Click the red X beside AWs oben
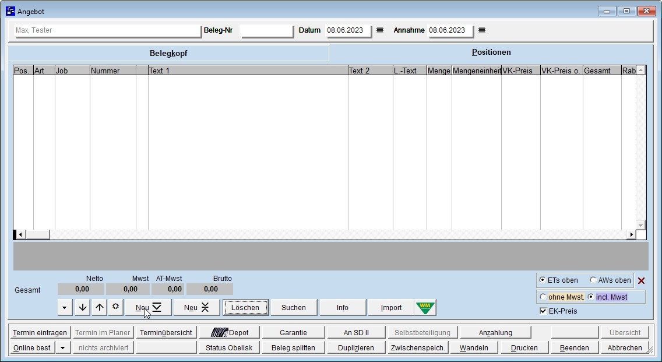 coord(641,280)
